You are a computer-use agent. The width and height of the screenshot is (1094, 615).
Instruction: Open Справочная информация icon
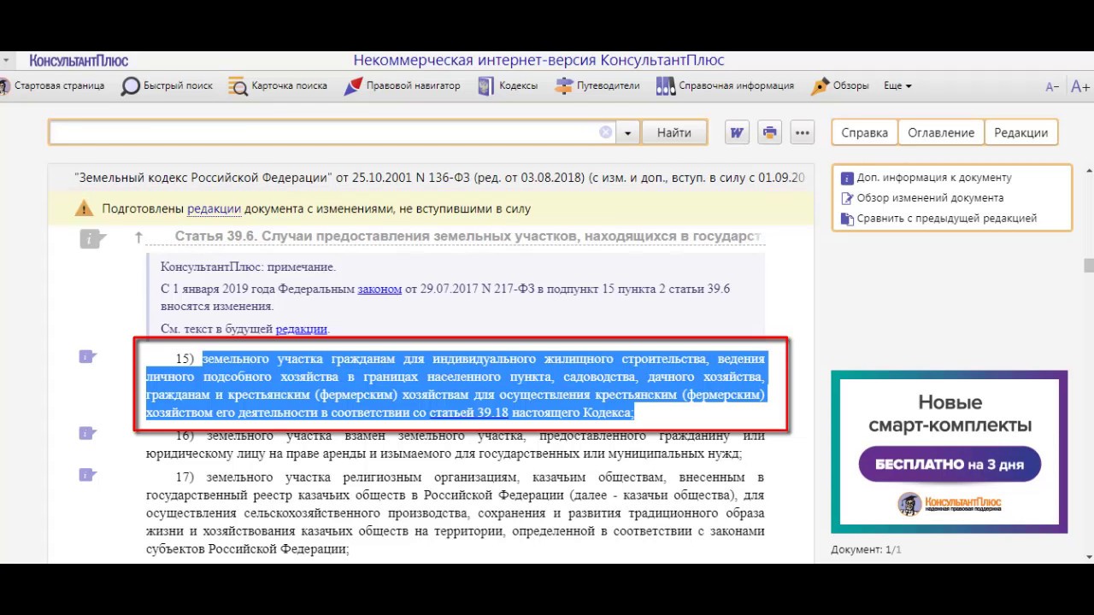click(666, 86)
